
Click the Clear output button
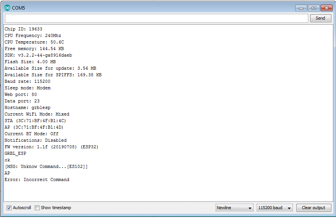pos(314,208)
